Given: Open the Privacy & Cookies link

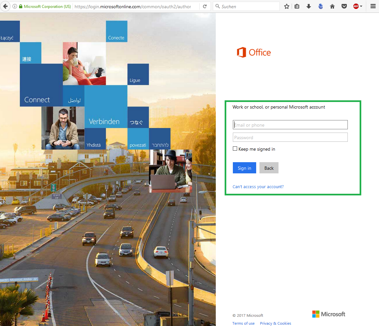Looking at the screenshot, I should (275, 323).
